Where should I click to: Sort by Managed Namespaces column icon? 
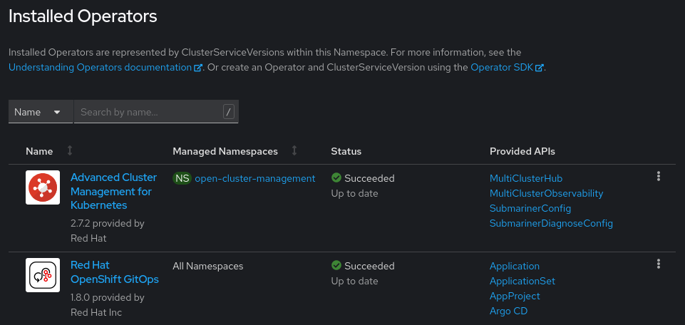[294, 151]
